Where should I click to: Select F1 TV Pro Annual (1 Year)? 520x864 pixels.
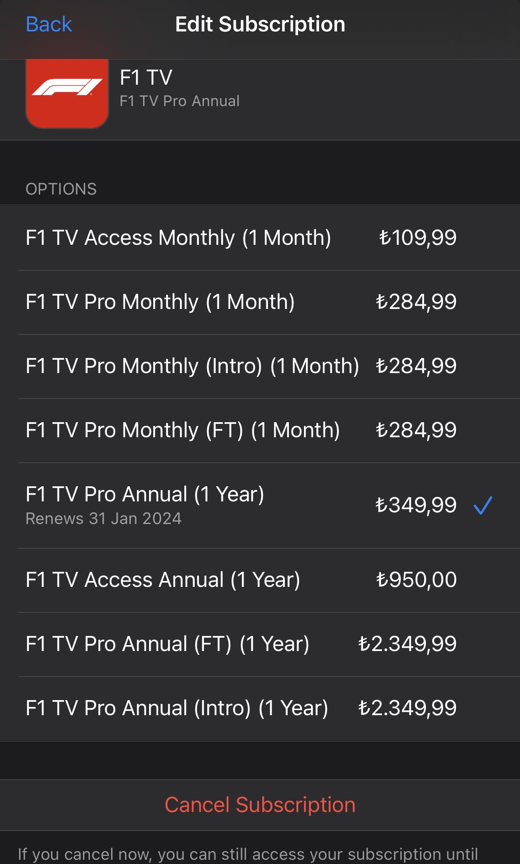click(x=145, y=494)
